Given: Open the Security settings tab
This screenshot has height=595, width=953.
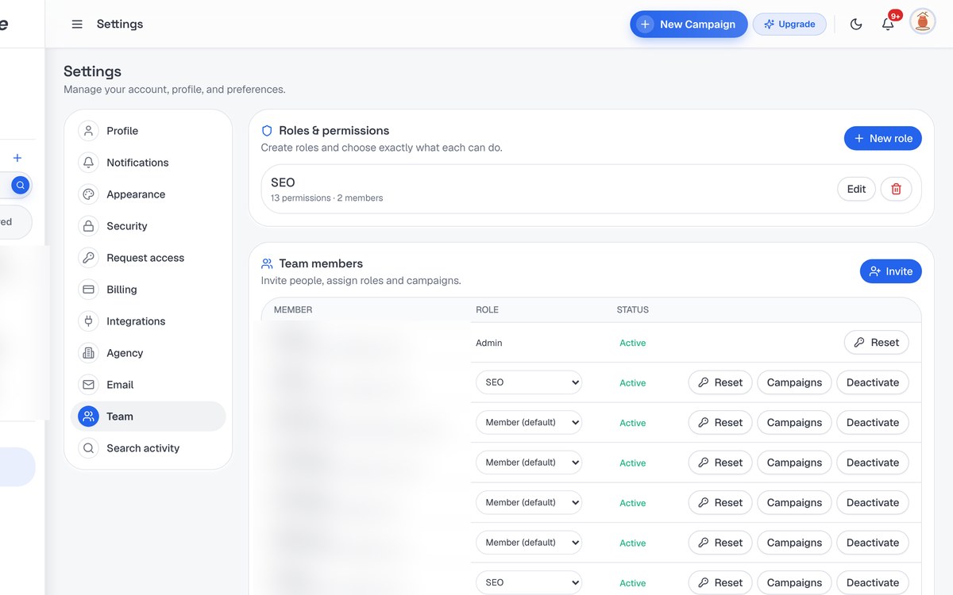Looking at the screenshot, I should [x=148, y=226].
